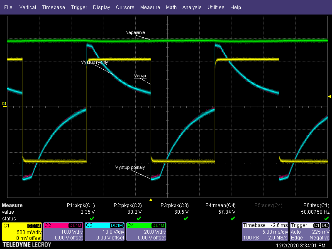332x249 pixels.
Task: Open the pink C2 channel descriptor box
Action: click(63, 232)
